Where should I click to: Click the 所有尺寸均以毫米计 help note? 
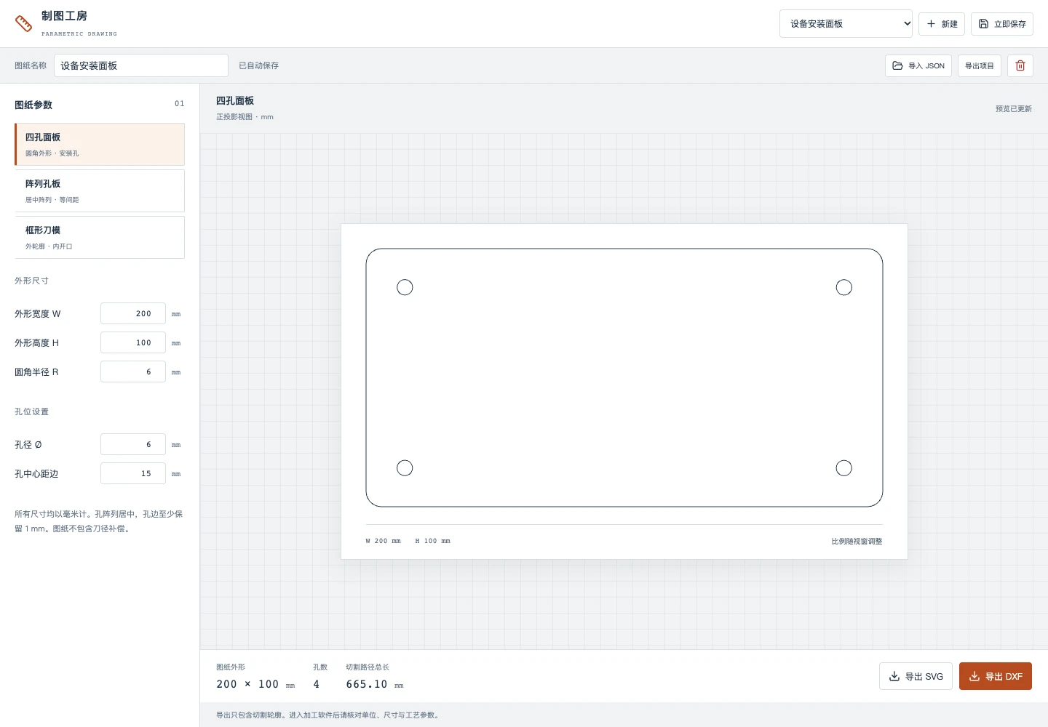[99, 521]
